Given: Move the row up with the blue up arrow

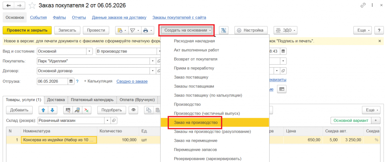Looking at the screenshot, I should [x=44, y=110].
